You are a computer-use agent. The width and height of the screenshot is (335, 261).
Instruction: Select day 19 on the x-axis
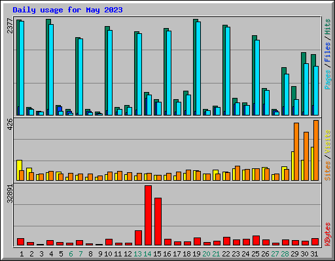click(x=196, y=254)
